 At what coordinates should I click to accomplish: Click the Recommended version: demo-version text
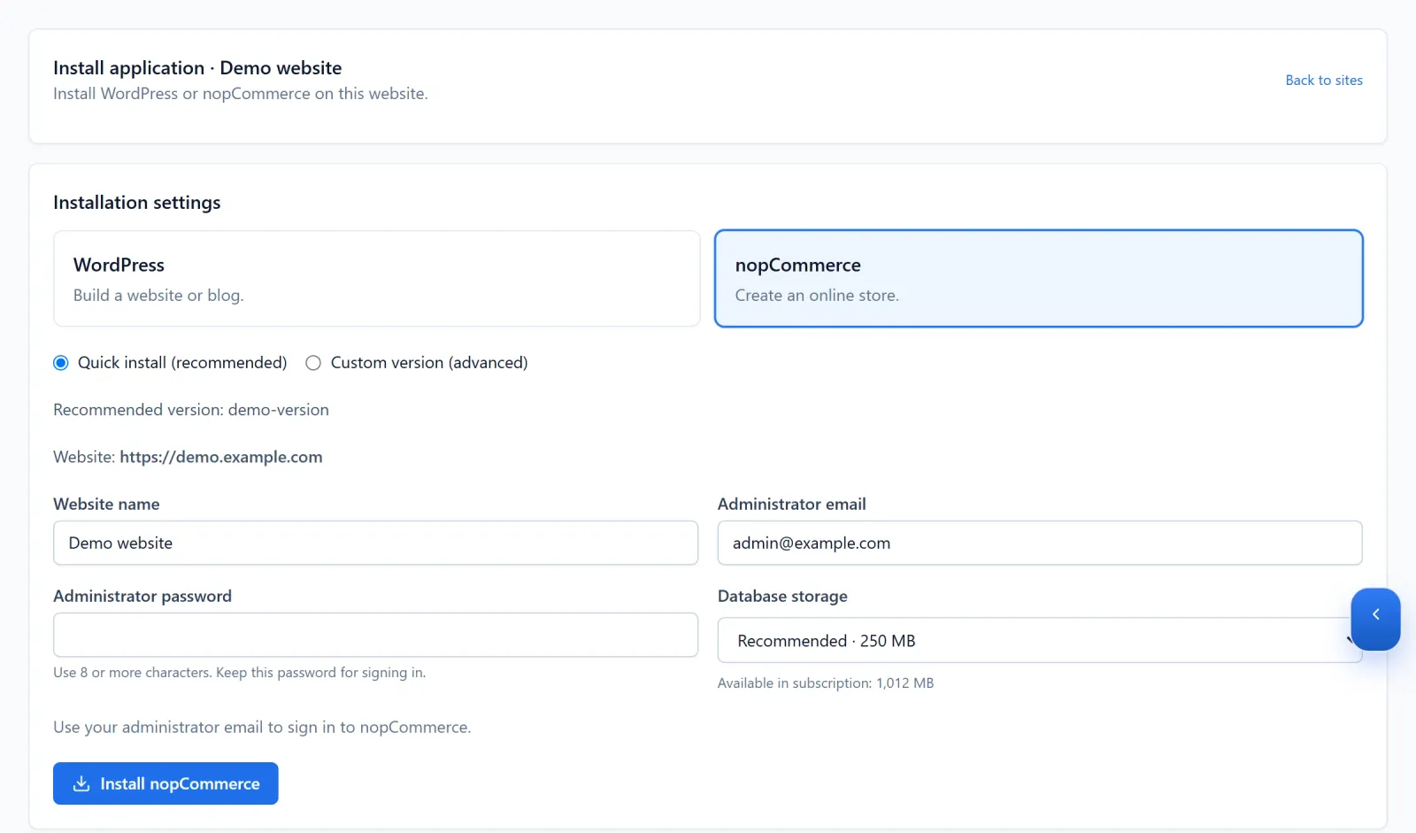pos(191,410)
